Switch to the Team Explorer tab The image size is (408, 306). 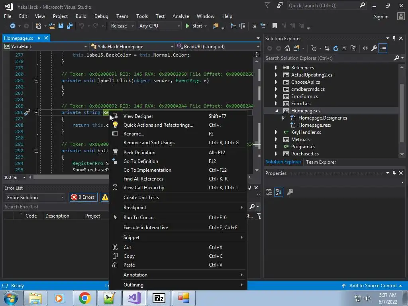[x=321, y=162]
